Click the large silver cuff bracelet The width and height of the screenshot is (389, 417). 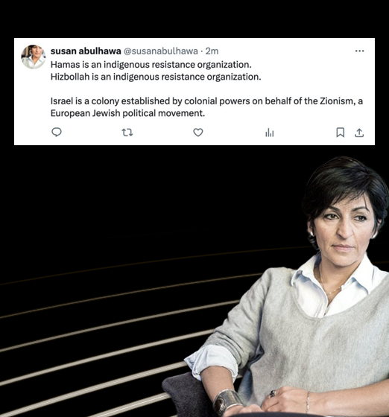[227, 401]
